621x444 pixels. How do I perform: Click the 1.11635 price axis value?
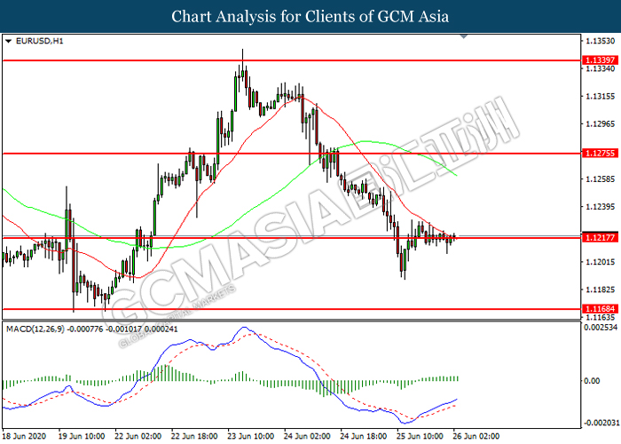[600, 318]
